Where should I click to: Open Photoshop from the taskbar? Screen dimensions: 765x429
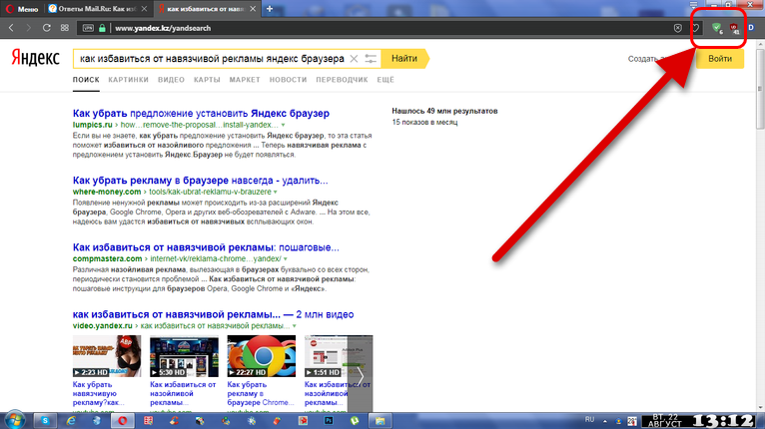[x=329, y=420]
